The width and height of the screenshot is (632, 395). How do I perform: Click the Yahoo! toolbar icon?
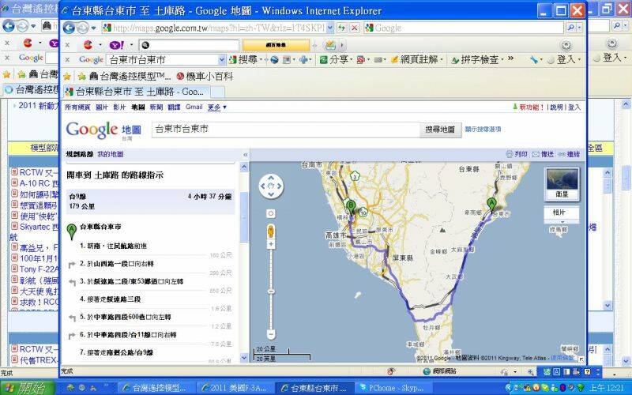click(116, 45)
